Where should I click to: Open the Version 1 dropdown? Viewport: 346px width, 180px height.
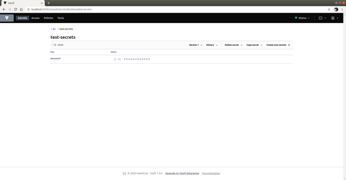195,45
